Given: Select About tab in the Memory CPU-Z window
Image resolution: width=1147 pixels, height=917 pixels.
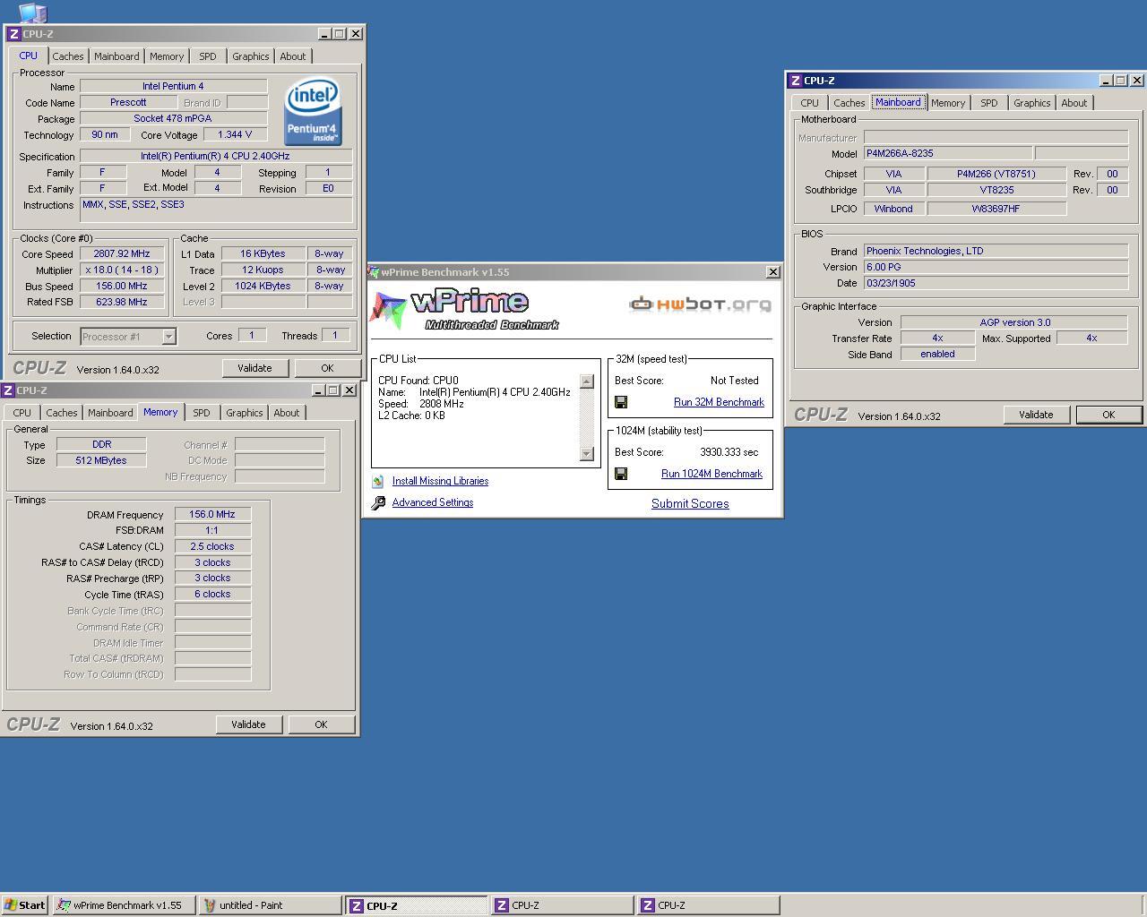Looking at the screenshot, I should tap(286, 413).
